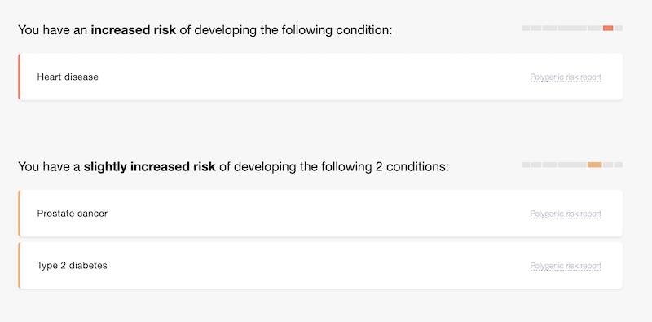
Task: Click the "Type 2 diabetes" text label
Action: point(73,266)
